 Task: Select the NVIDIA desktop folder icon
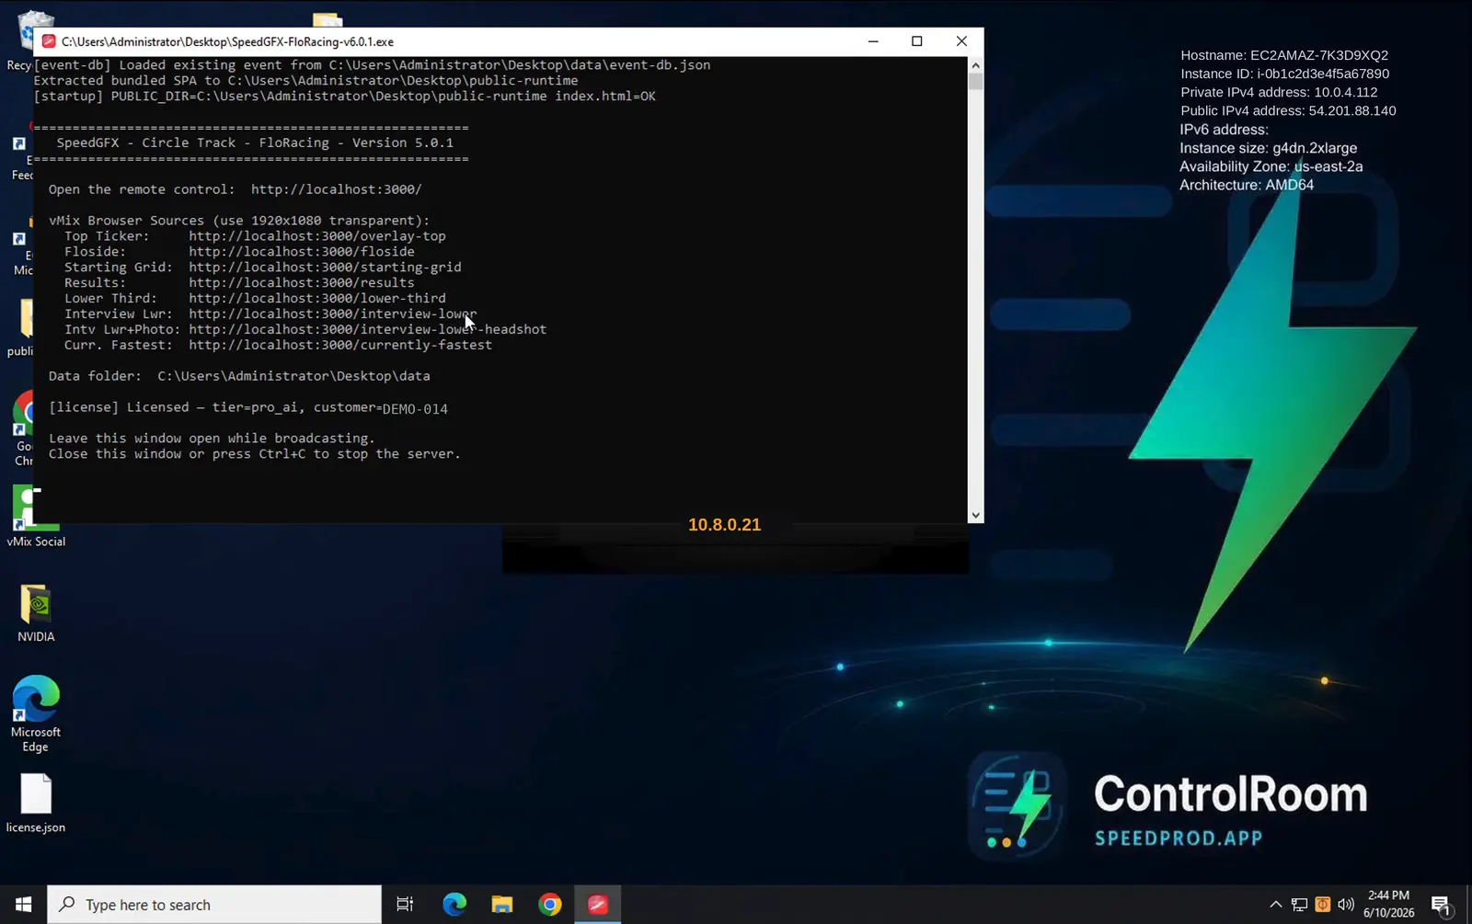point(36,613)
